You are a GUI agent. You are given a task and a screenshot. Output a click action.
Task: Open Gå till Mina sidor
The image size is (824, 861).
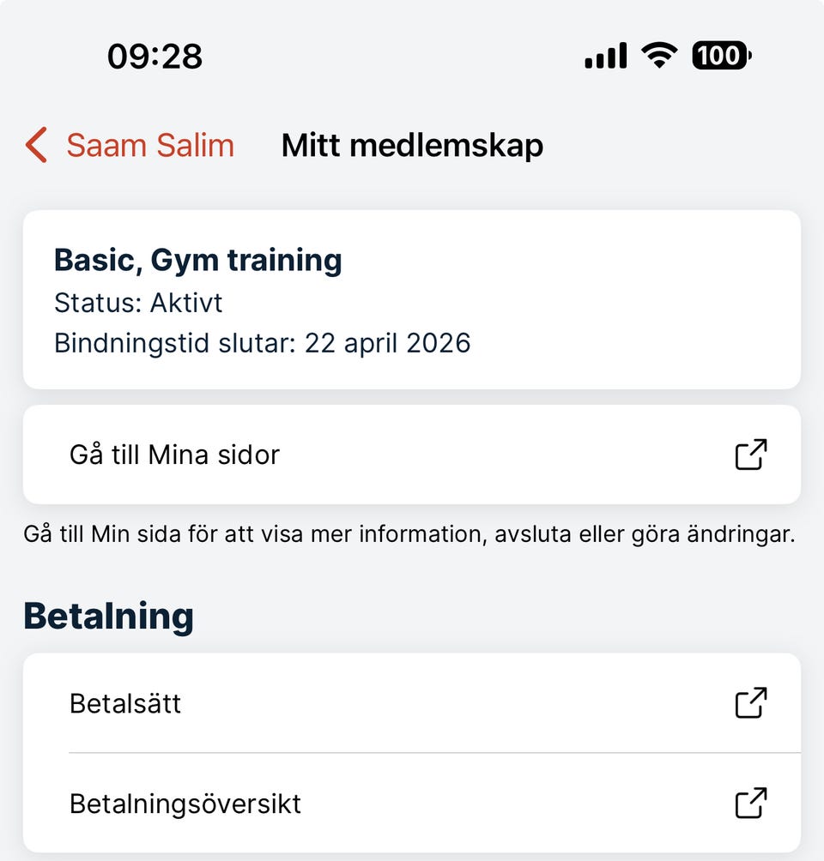[x=174, y=455]
